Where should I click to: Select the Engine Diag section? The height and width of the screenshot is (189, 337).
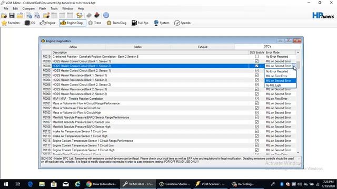(73, 23)
